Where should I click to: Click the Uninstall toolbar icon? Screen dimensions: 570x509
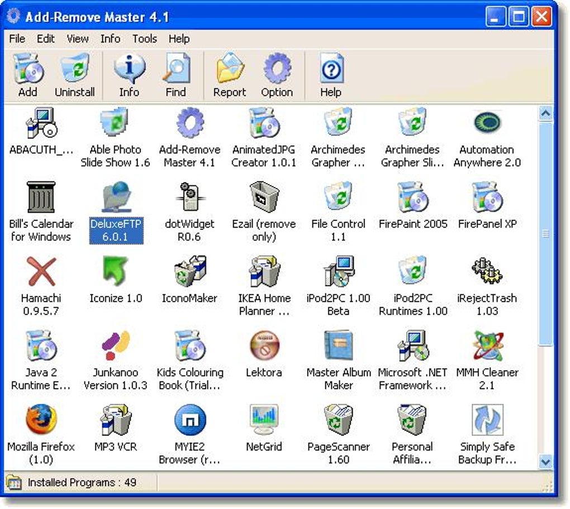coord(74,71)
